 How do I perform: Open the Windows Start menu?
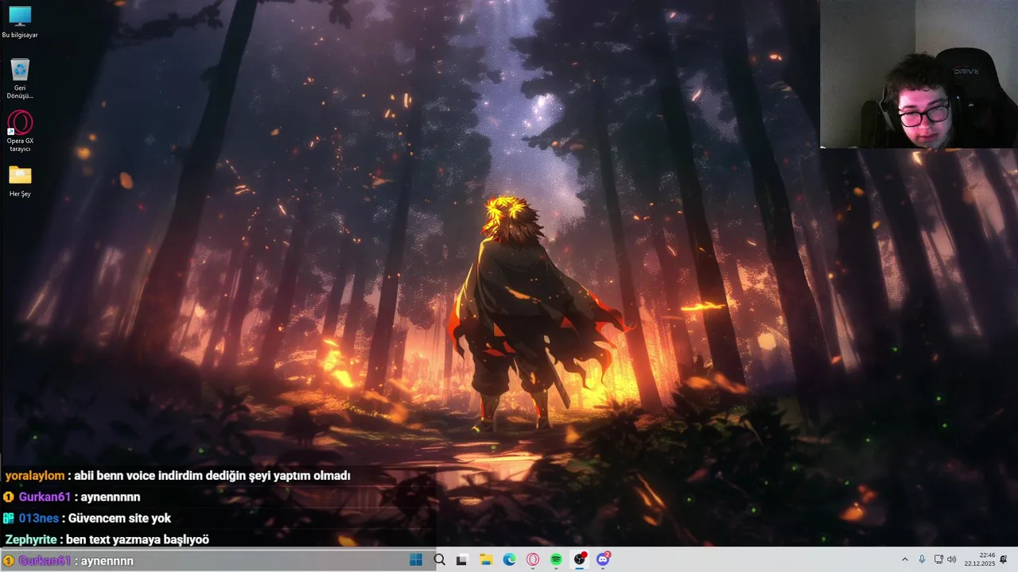click(416, 559)
